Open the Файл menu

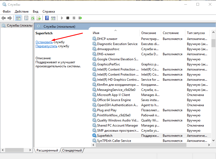pyautogui.click(x=7, y=12)
